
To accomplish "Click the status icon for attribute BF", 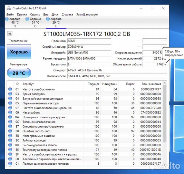I will 10,154.
